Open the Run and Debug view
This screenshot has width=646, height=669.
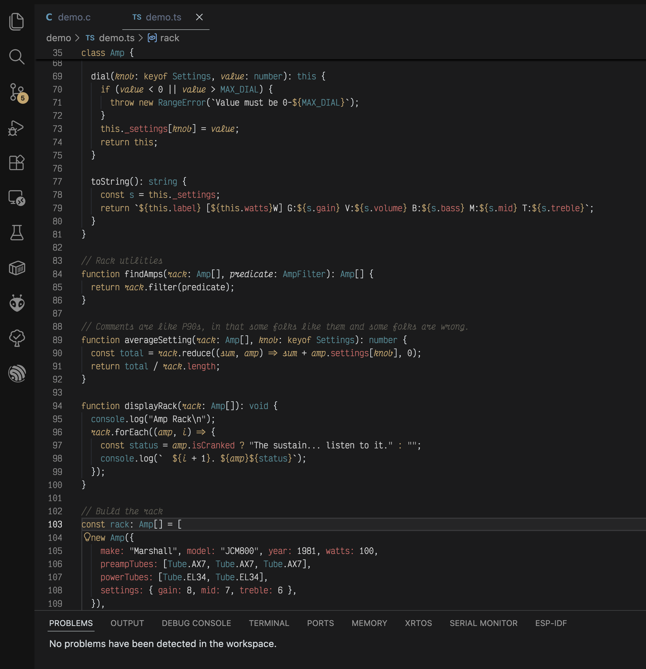[x=17, y=128]
